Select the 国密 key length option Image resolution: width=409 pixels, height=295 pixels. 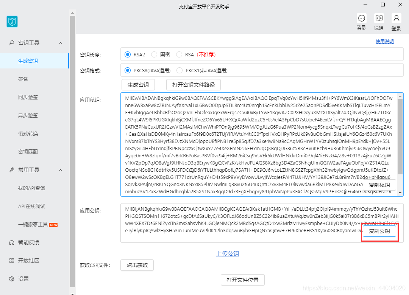point(154,54)
